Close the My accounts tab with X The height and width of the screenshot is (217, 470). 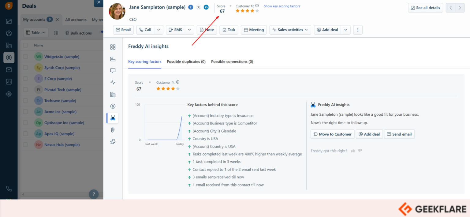click(57, 20)
